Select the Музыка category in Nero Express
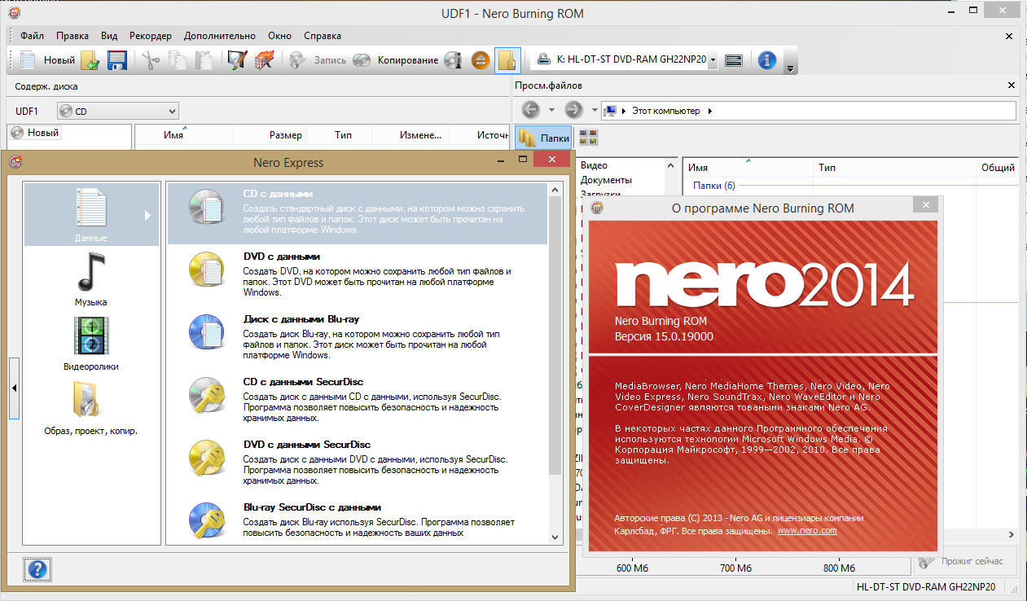The image size is (1027, 601). [x=90, y=279]
